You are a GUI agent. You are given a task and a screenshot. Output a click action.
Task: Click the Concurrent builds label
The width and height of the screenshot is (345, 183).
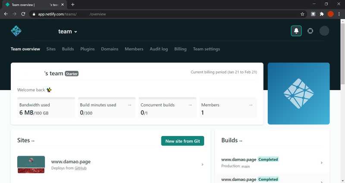coord(157,105)
